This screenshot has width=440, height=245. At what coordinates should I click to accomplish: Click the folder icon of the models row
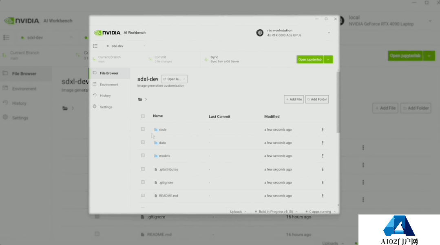[156, 156]
